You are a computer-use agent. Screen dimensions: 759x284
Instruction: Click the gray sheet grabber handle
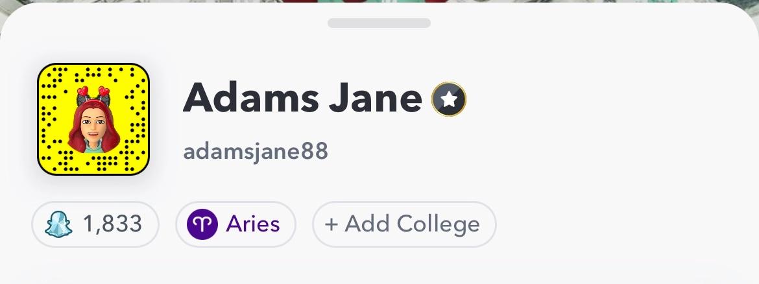(379, 23)
